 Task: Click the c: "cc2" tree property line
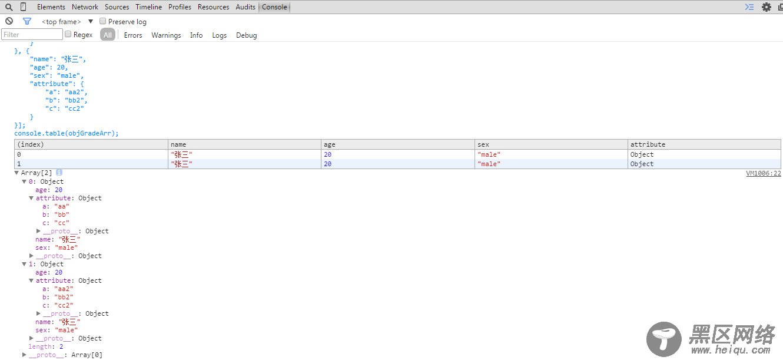pyautogui.click(x=58, y=305)
